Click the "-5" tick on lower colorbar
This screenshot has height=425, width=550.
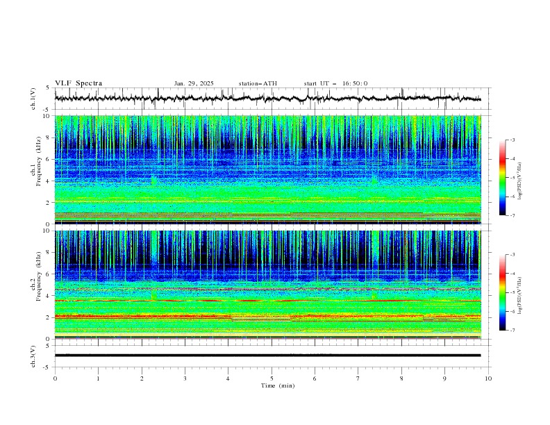(x=512, y=292)
